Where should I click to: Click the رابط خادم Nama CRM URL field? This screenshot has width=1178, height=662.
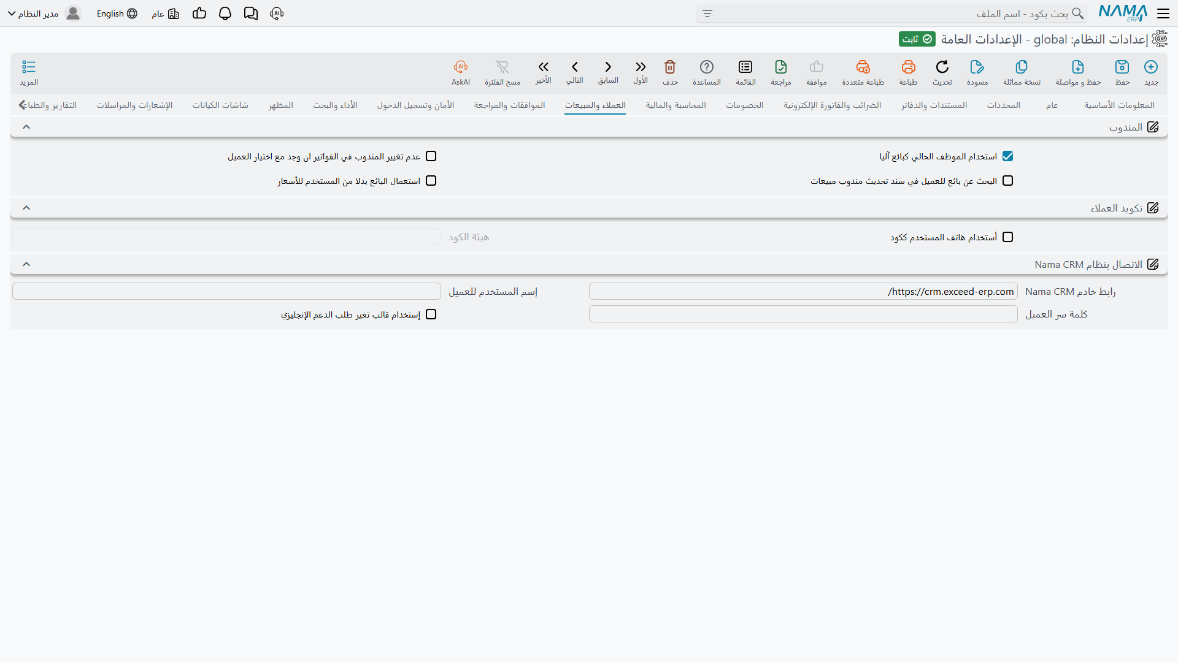803,291
